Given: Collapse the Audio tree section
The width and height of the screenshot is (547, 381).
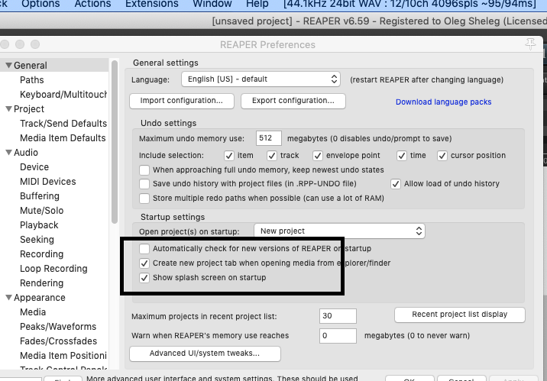Looking at the screenshot, I should pos(8,153).
